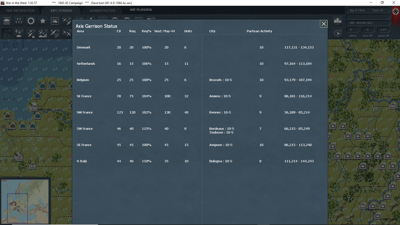Select the F3 ground attack air icon
400x225 pixels.
coord(31,33)
